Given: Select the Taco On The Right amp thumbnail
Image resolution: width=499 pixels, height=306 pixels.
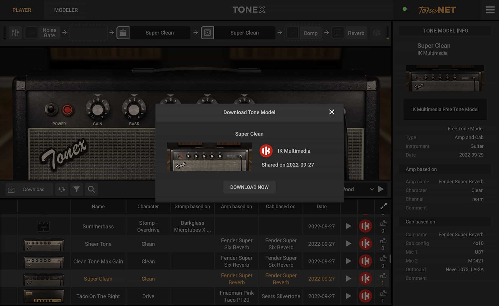Looking at the screenshot, I should pos(44,296).
